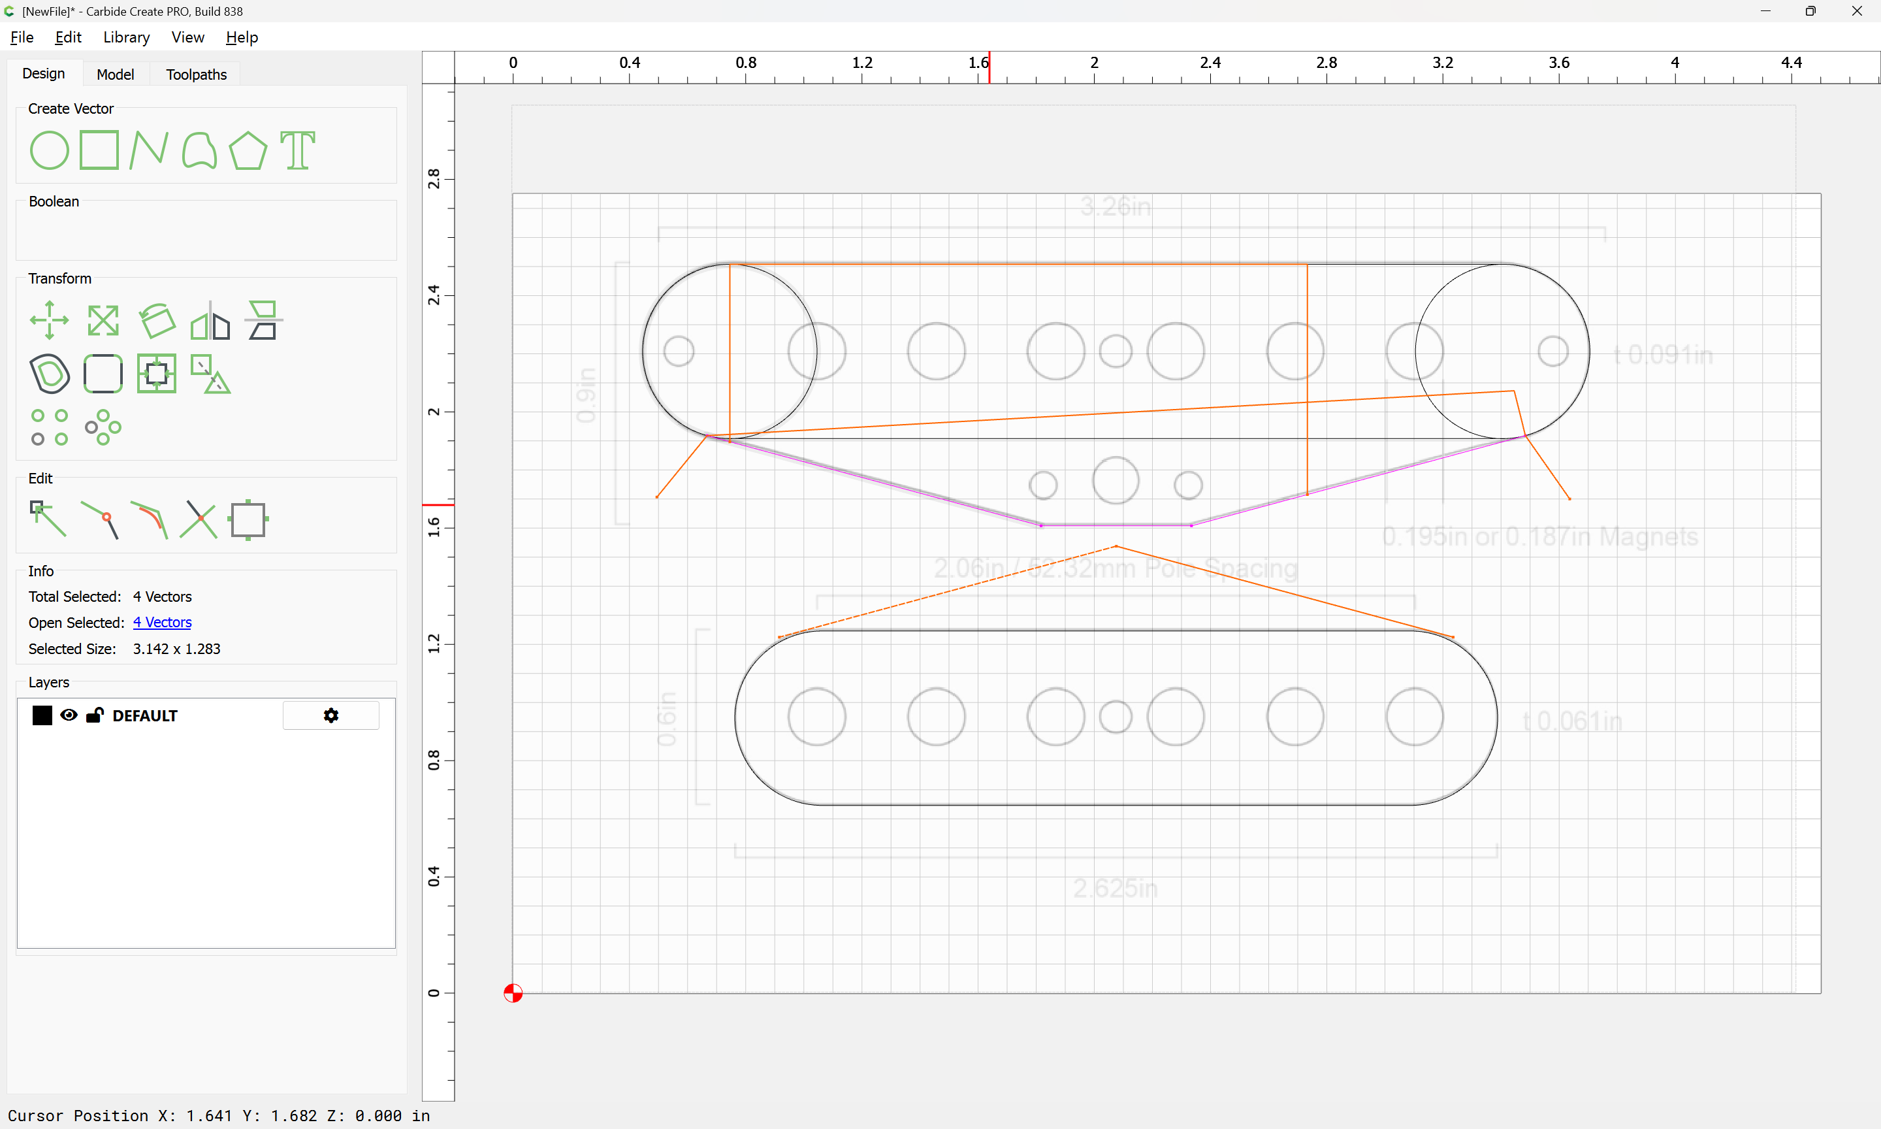Click the 't 0.061in' thickness label
1881x1129 pixels.
point(1573,721)
